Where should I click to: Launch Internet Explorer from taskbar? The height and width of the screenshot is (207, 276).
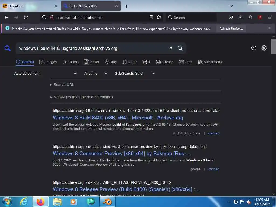click(x=24, y=202)
